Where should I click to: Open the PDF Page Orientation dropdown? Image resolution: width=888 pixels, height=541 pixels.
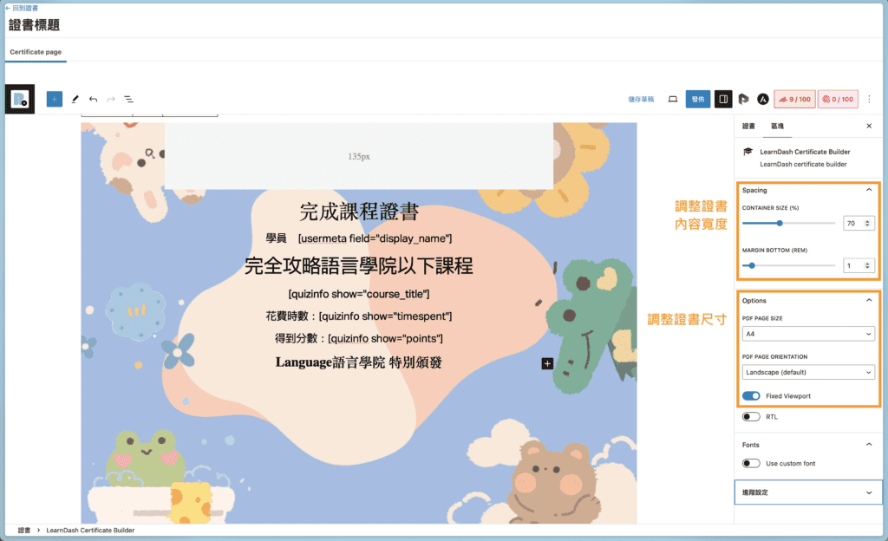[x=807, y=371]
